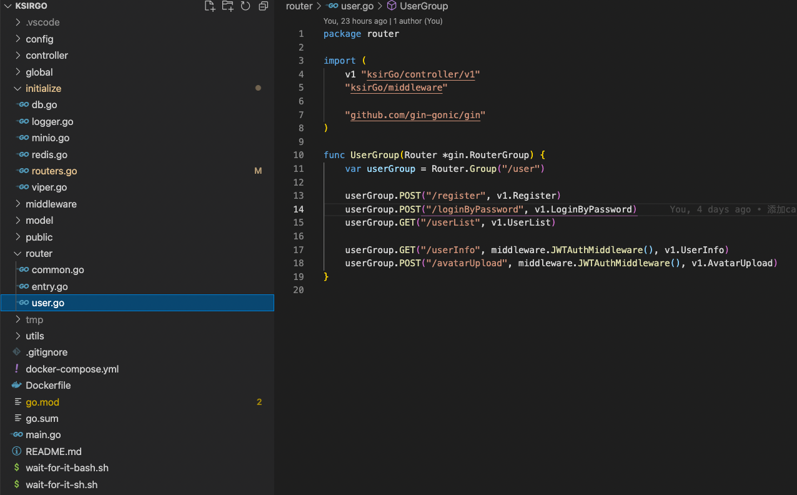Click the Go icon next to db.go

(x=23, y=104)
